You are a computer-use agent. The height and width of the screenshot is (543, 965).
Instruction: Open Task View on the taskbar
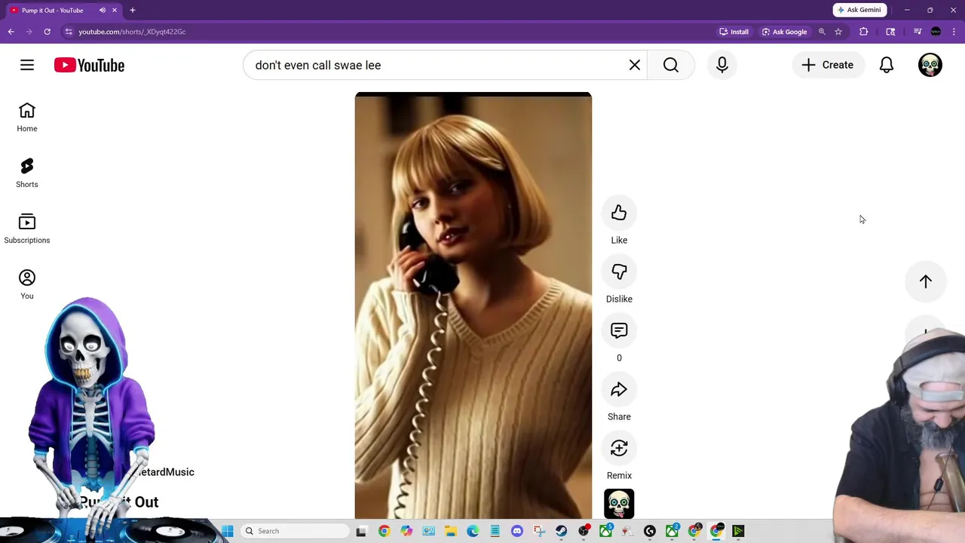click(361, 531)
